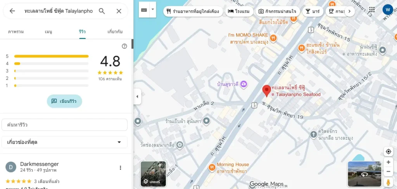
Task: Click the สีแยกโรงไม้ขีด restaurant marker
Action: tap(293, 19)
